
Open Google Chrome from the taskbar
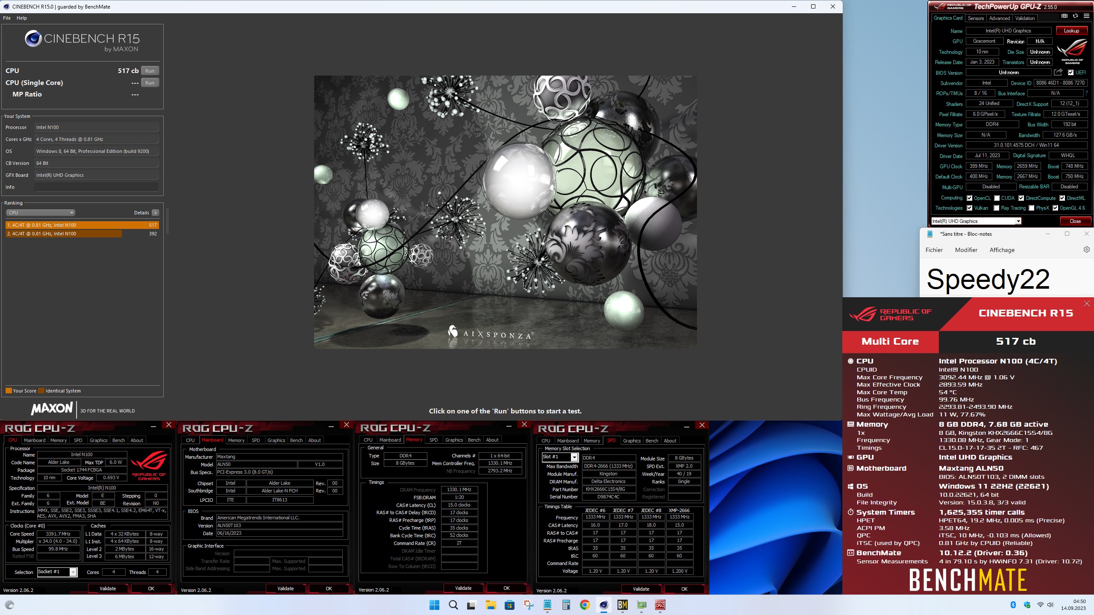585,605
